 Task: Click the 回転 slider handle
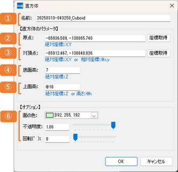click(x=75, y=137)
